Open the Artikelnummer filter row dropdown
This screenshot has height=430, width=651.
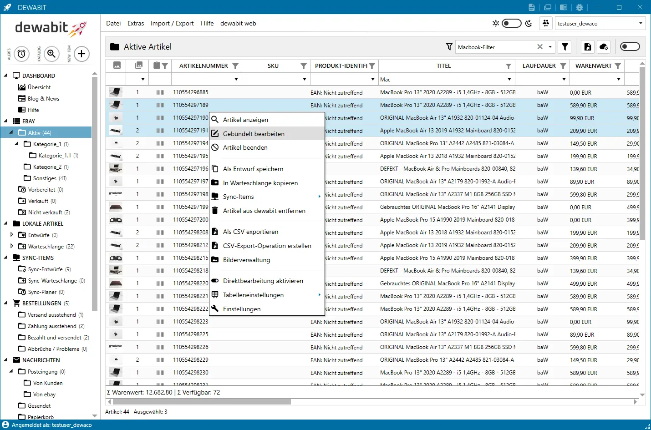pos(236,79)
